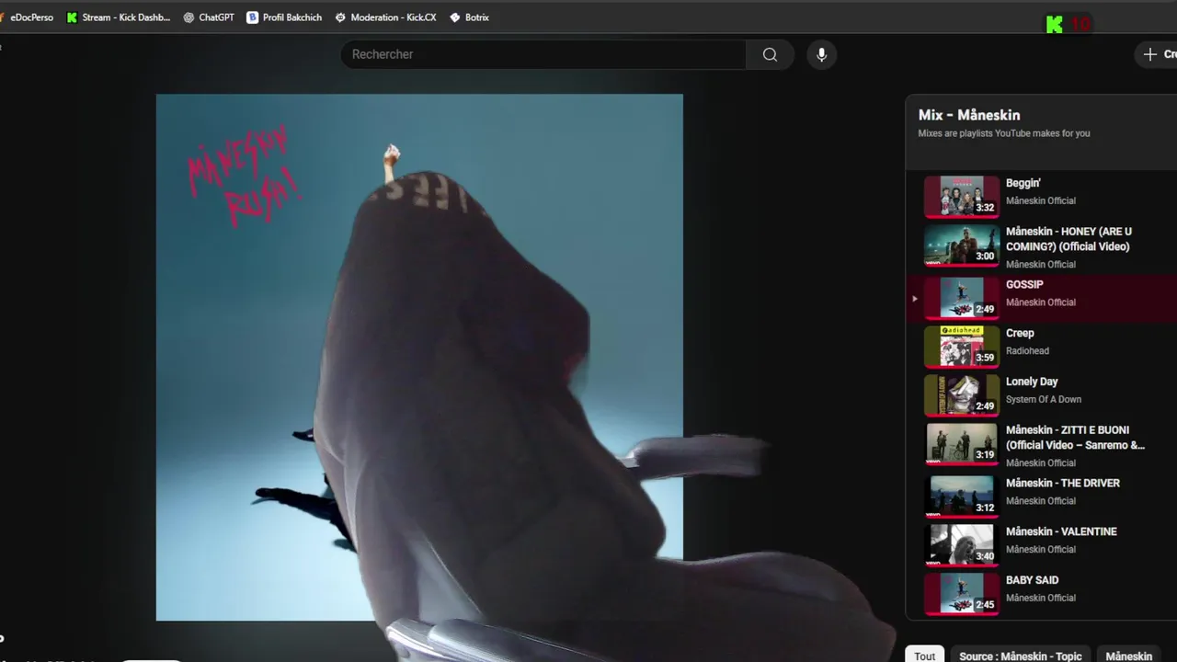Click the 'Mix - Måneskin' playlist heading

click(x=969, y=115)
